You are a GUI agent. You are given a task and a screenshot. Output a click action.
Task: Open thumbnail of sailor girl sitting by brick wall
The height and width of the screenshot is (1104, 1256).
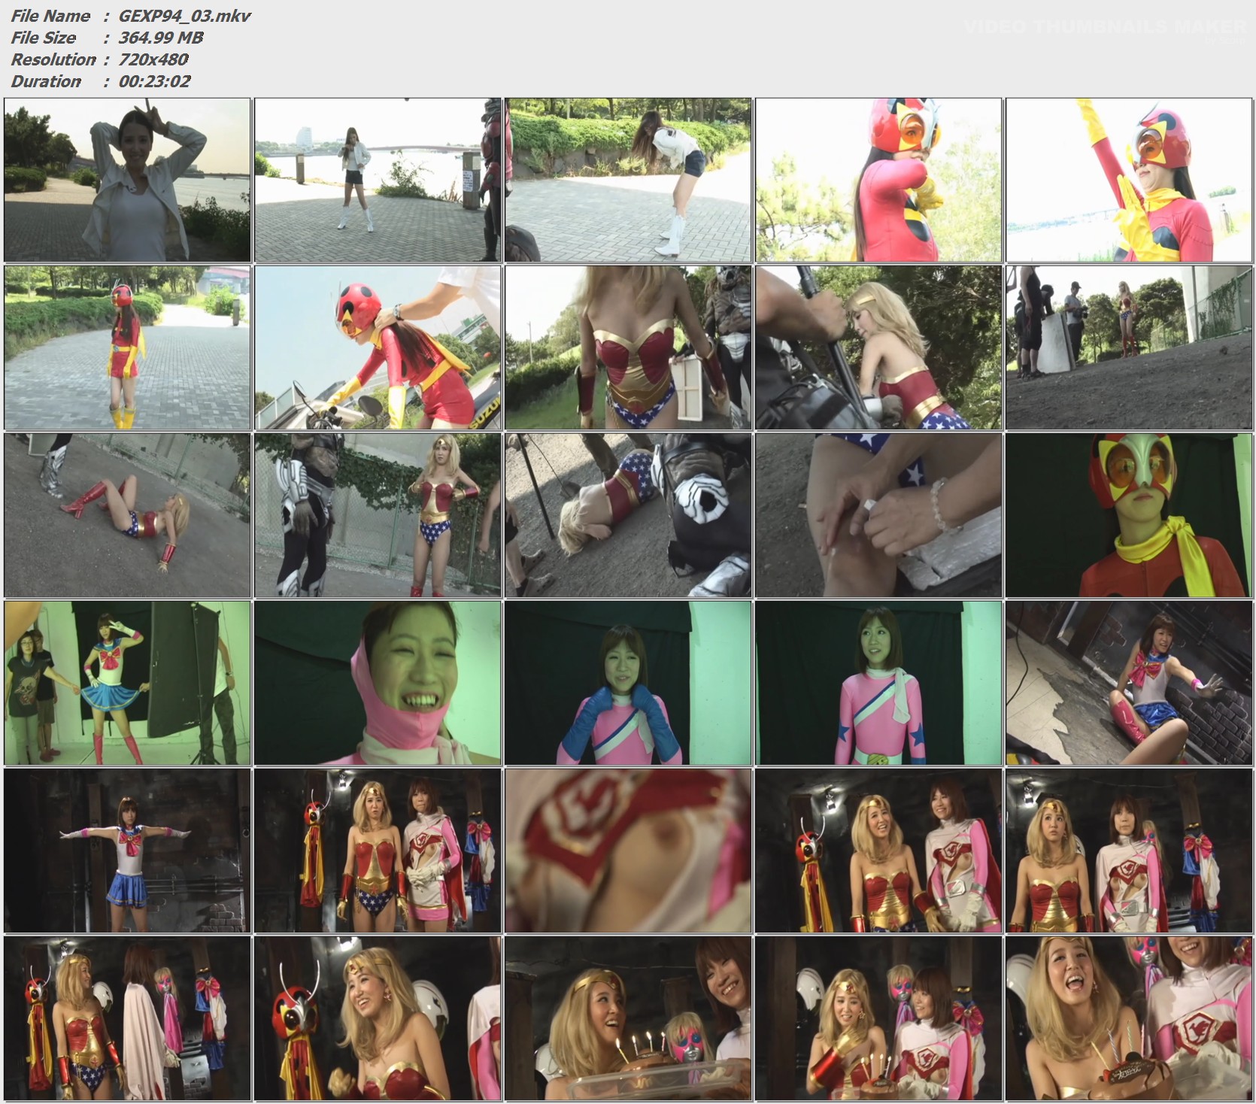1129,683
